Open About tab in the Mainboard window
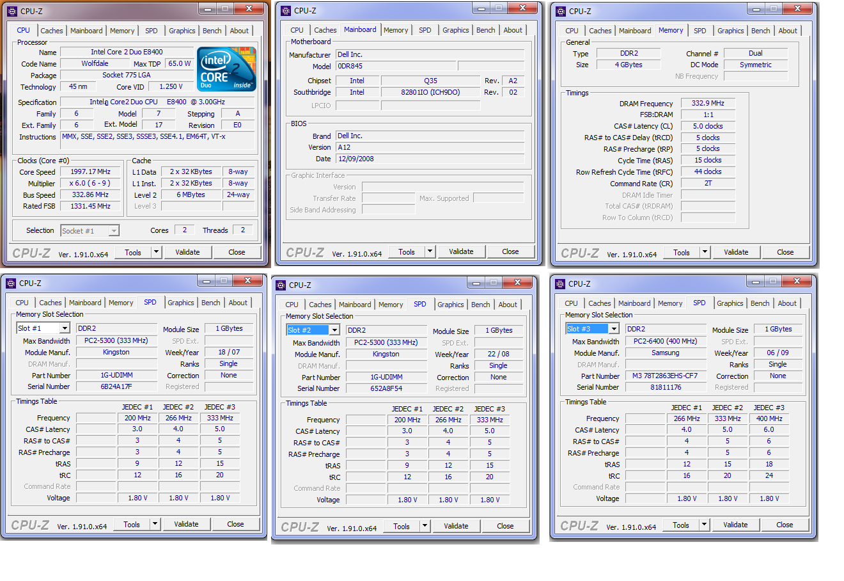This screenshot has width=844, height=581. click(513, 30)
